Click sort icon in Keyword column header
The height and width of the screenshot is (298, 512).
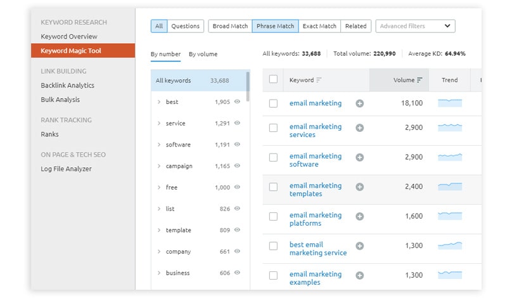319,81
